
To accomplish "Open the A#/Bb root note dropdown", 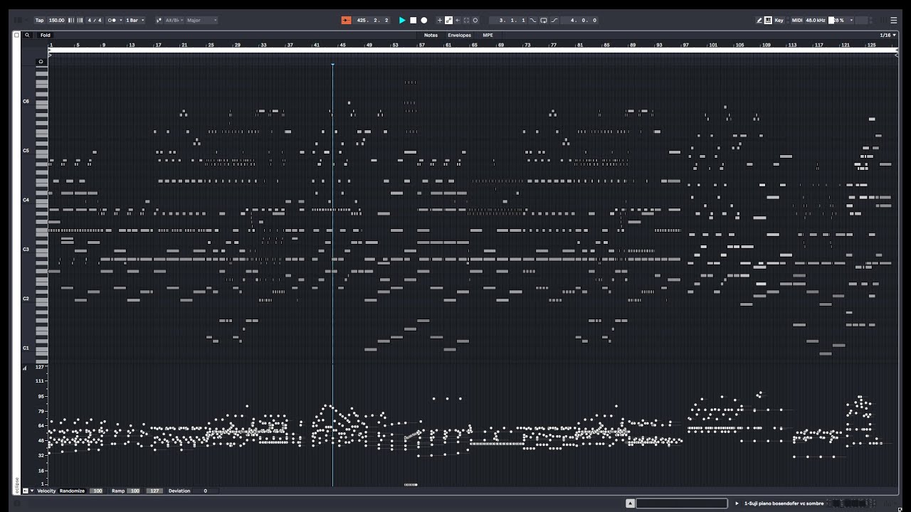I will [x=174, y=20].
